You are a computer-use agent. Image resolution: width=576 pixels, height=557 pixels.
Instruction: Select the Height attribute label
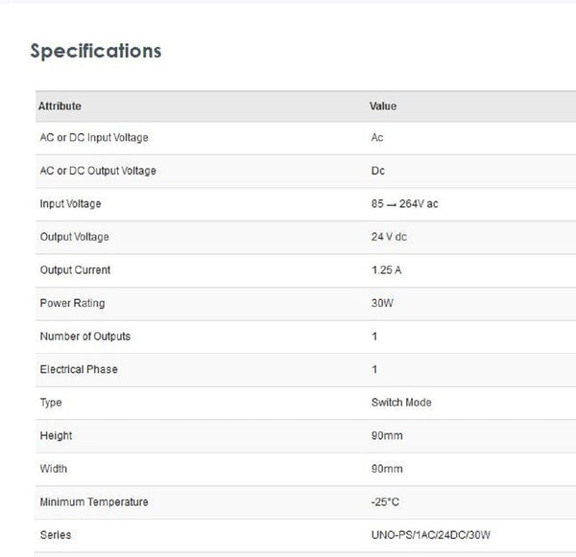(56, 435)
